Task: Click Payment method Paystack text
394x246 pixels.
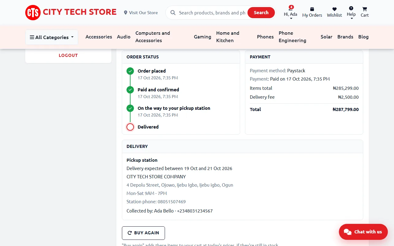Action: (278, 71)
